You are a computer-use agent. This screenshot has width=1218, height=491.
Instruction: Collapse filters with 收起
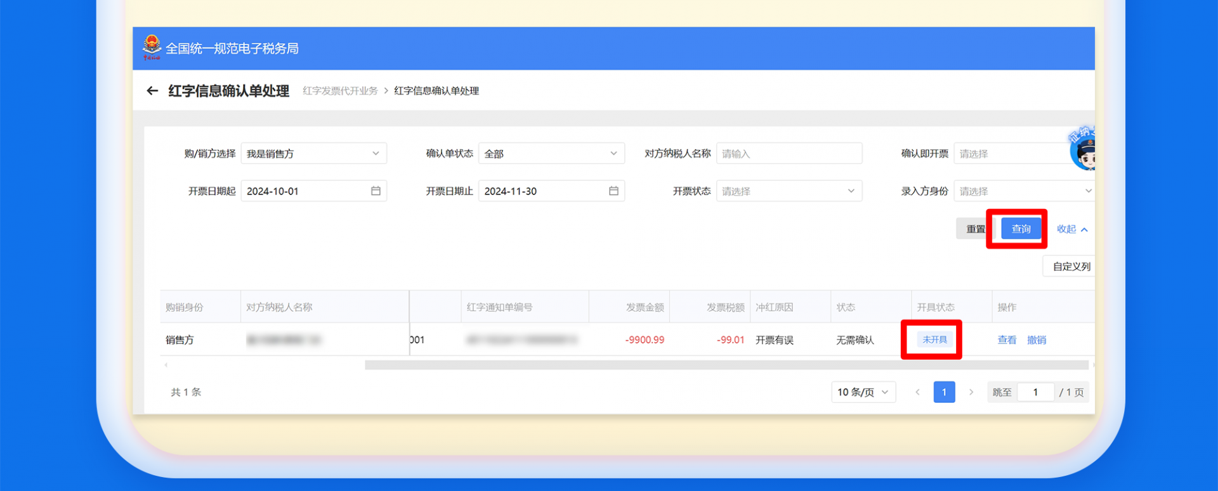[x=1071, y=229]
